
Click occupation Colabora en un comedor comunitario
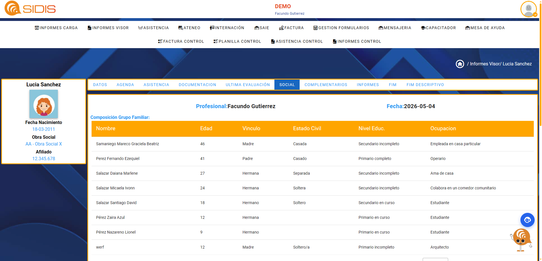(x=463, y=188)
